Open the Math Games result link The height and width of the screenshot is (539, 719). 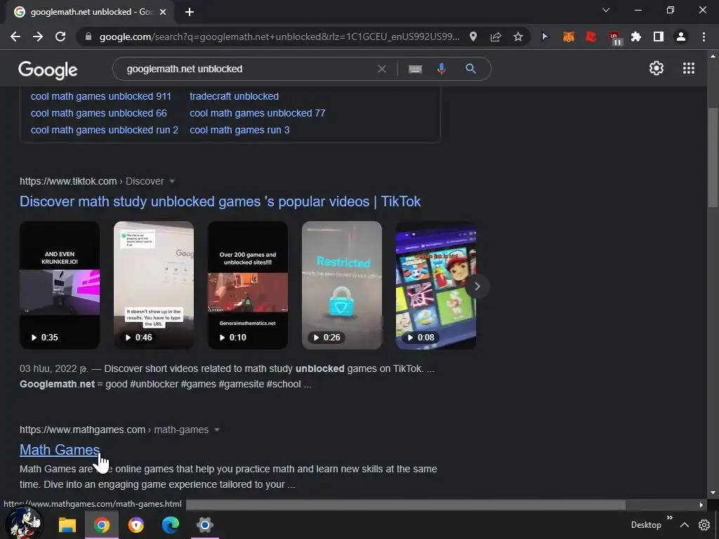tap(60, 450)
